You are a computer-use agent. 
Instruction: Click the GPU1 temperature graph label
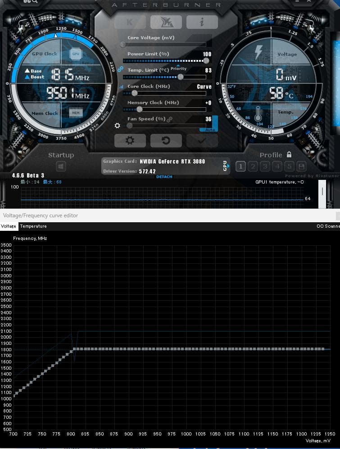[x=279, y=182]
